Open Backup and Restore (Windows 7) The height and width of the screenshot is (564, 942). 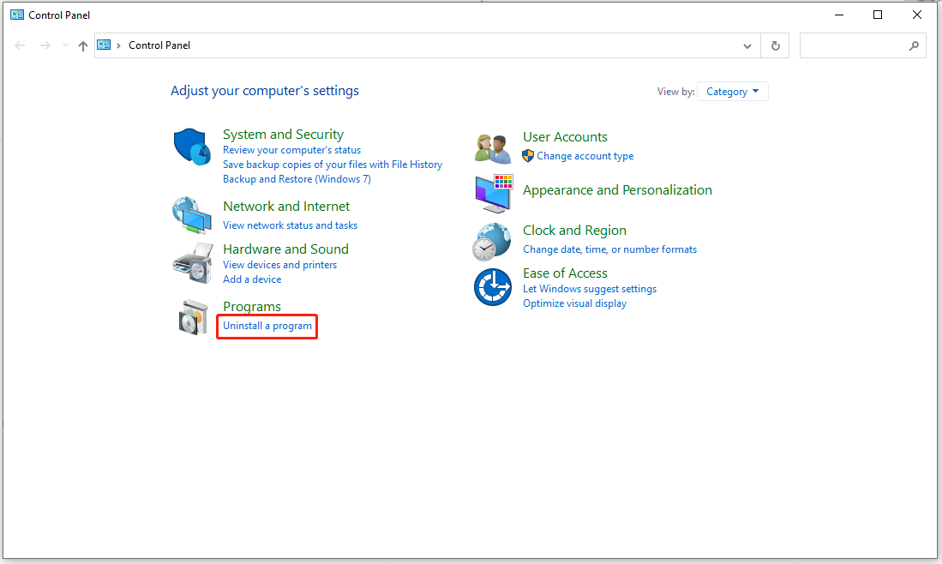point(297,179)
